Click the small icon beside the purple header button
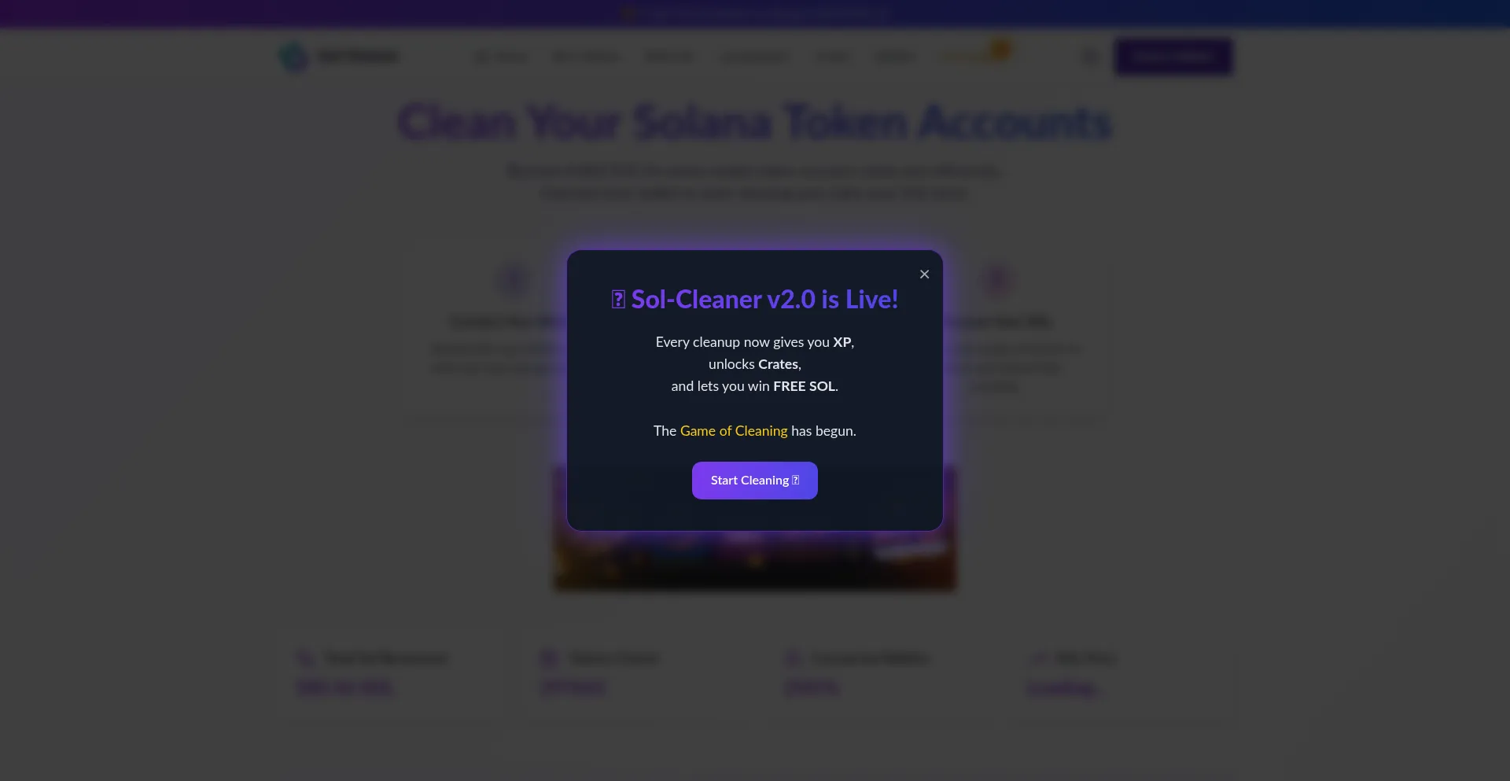 pyautogui.click(x=1089, y=57)
